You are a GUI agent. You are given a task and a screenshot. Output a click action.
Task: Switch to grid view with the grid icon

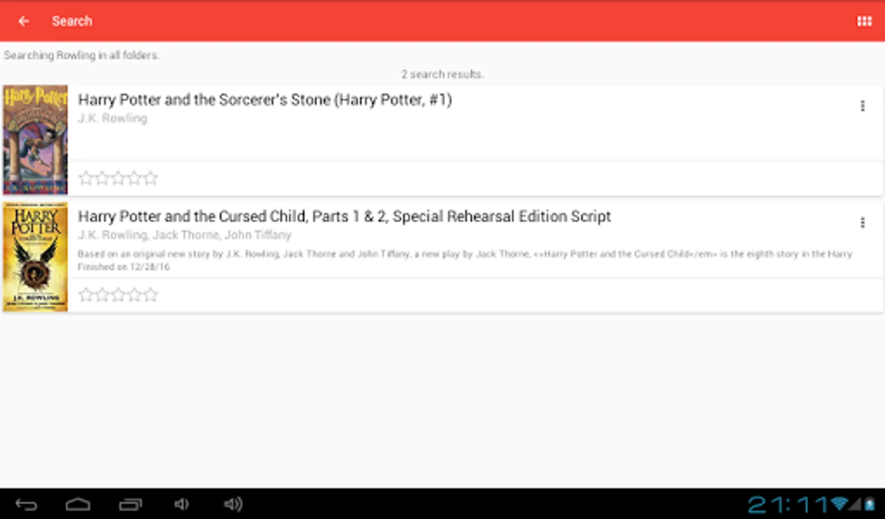(x=864, y=21)
